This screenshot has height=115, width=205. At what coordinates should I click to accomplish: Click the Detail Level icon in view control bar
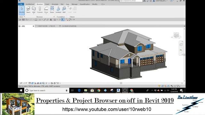[x=30, y=83]
